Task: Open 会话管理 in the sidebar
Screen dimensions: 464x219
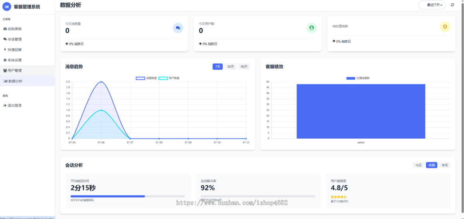Action: pos(27,39)
